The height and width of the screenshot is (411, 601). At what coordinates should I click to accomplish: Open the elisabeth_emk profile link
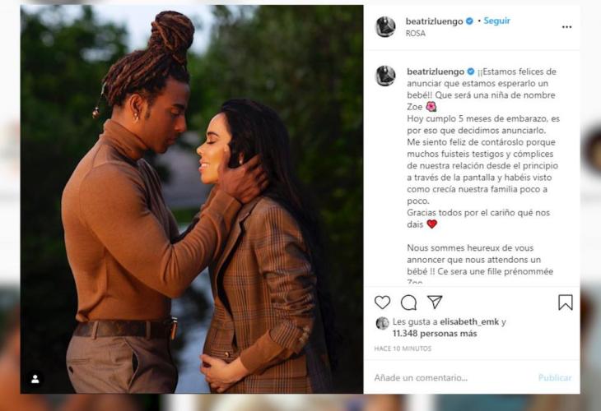[469, 322]
